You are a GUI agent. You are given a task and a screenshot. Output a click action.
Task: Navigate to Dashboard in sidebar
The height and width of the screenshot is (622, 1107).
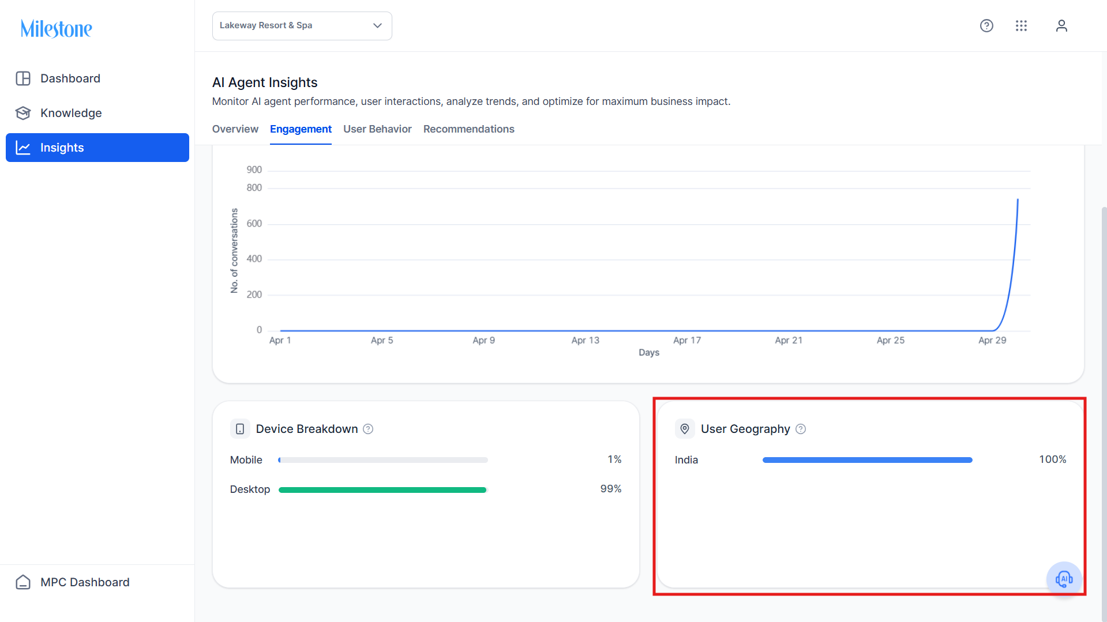coord(97,78)
